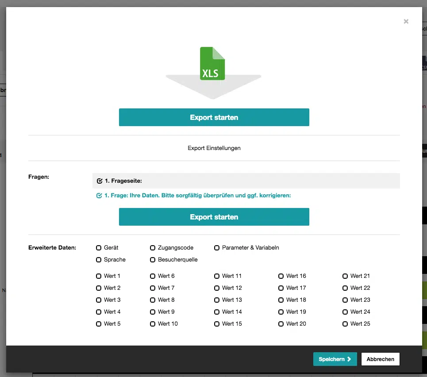Select the Wert 20 option

point(281,324)
